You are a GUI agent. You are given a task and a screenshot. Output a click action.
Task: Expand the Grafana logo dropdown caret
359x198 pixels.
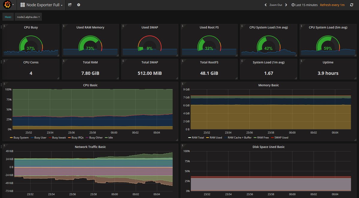(x=13, y=5)
